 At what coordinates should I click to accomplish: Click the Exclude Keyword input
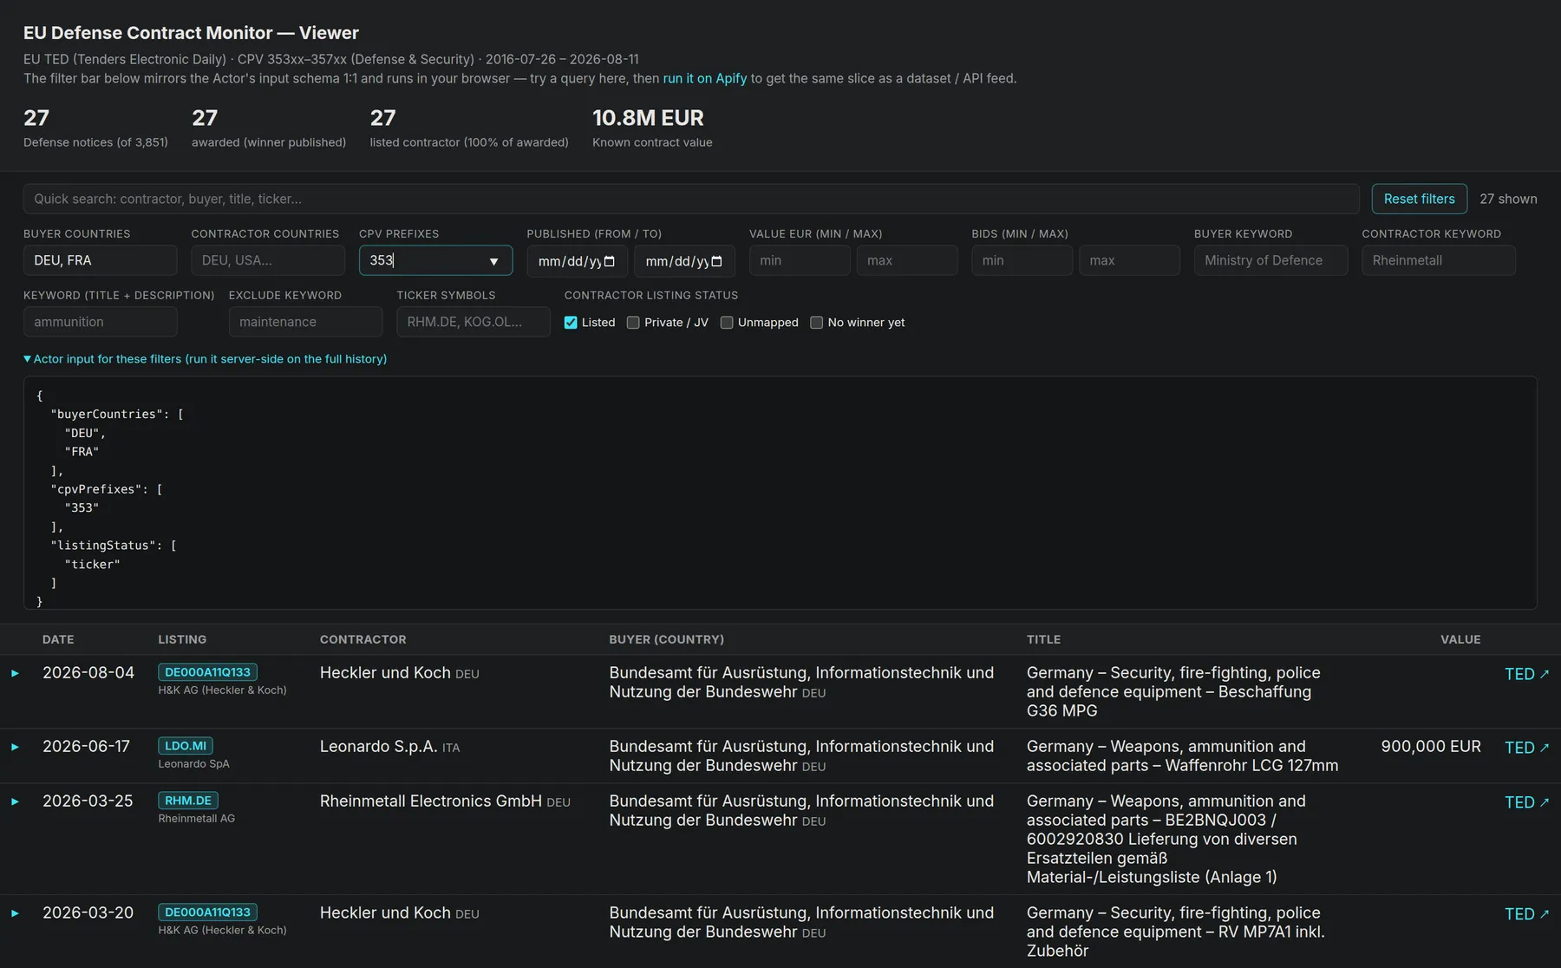click(x=305, y=322)
